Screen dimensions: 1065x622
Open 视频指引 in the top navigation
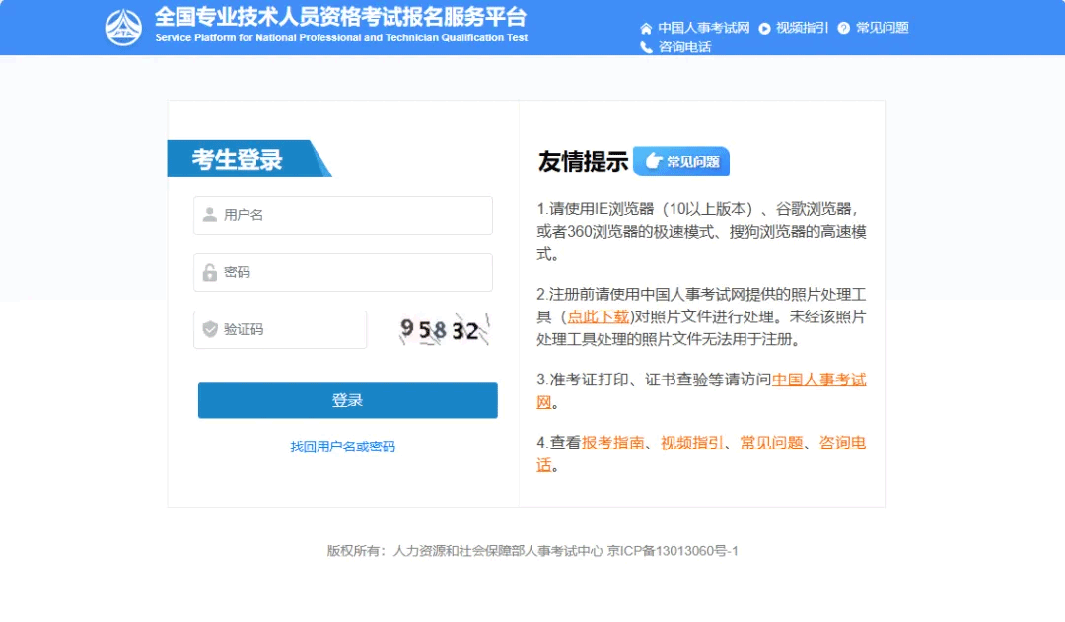pos(802,28)
